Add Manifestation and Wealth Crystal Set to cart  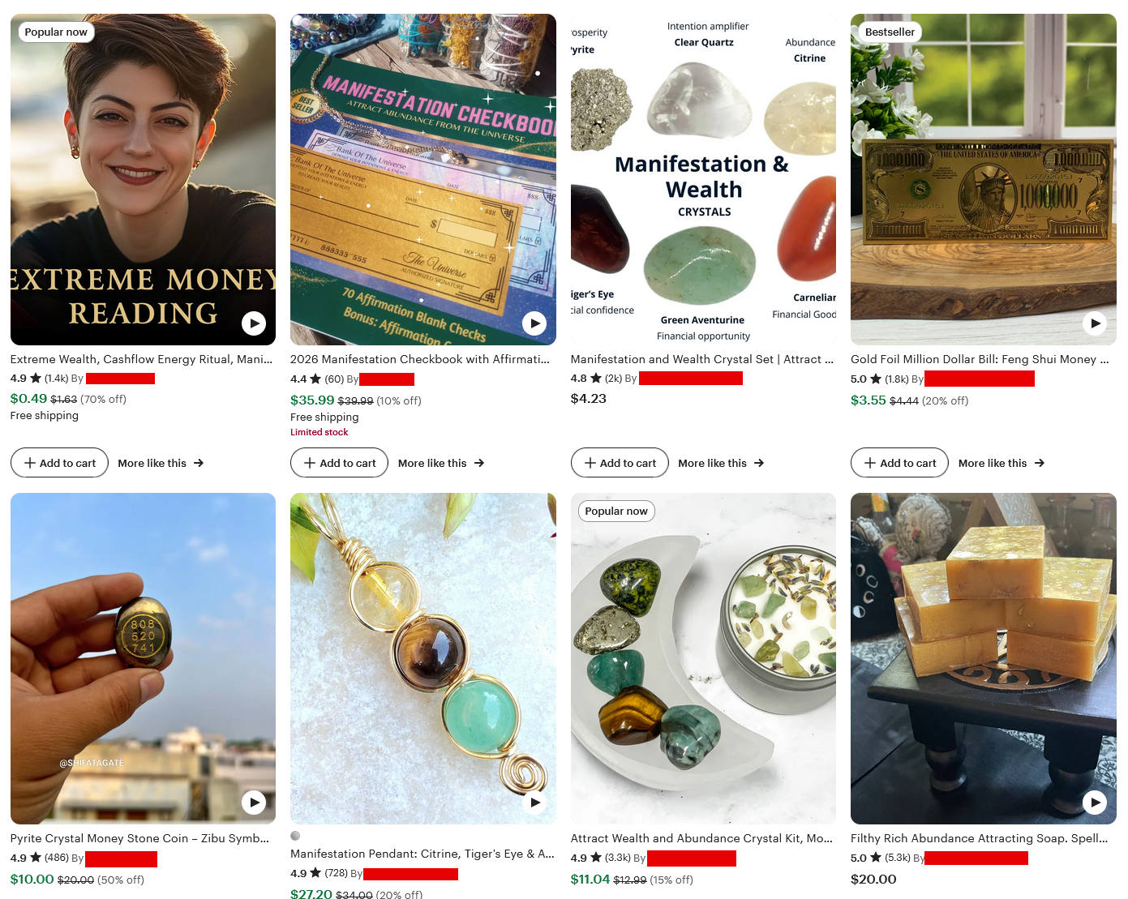click(620, 463)
